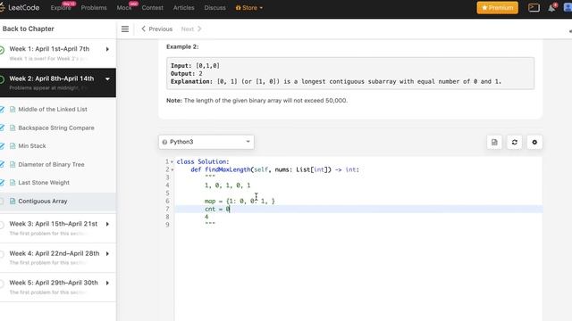Place cursor on code line 7 'cnt = 0'
572x321 pixels.
[x=217, y=209]
